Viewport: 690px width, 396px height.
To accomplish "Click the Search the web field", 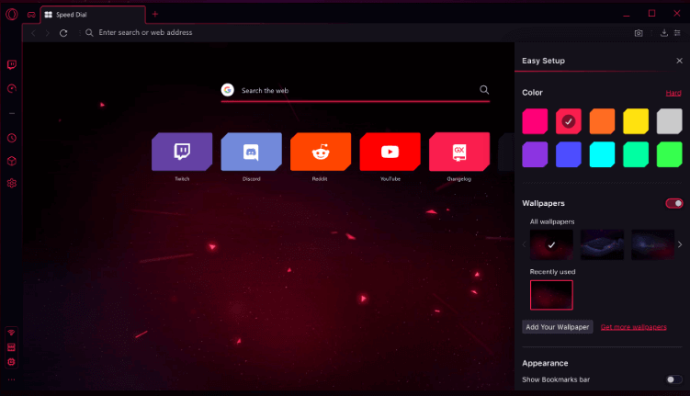I will [356, 91].
